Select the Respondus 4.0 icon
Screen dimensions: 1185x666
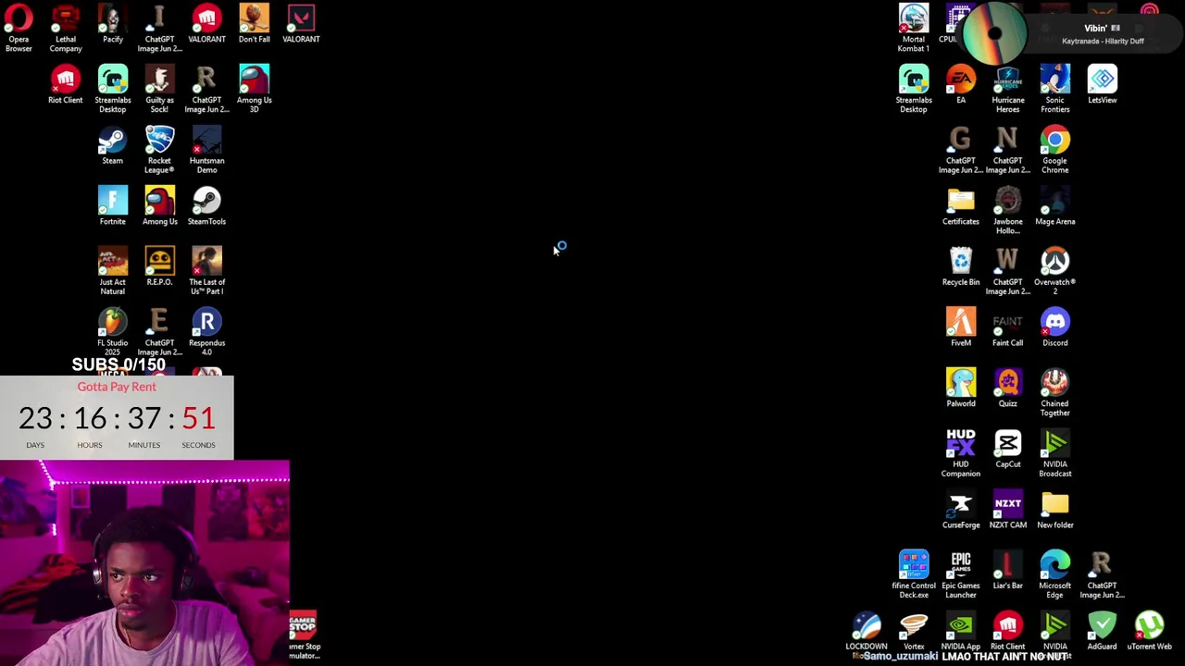(206, 331)
